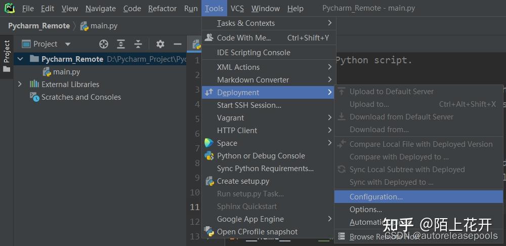Collapse the Pycharm_Remote project folder
The image size is (506, 246).
point(20,59)
